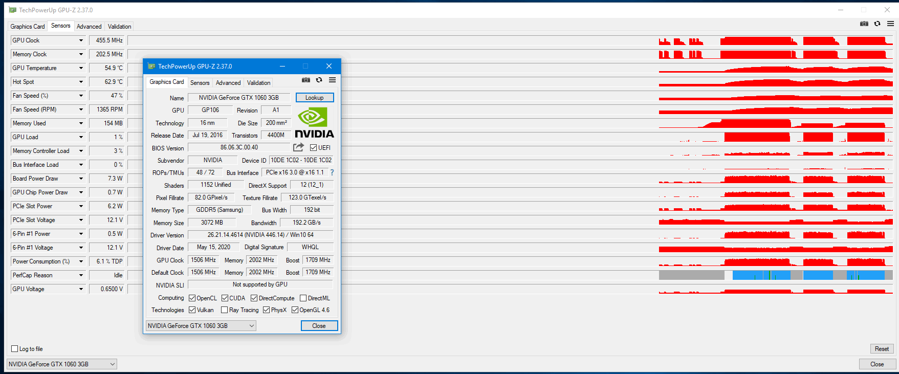The image size is (899, 374).
Task: Click the Device ID value 10DE 1C02
Action: click(301, 160)
